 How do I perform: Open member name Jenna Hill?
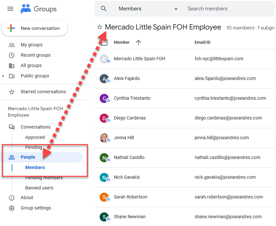click(124, 138)
